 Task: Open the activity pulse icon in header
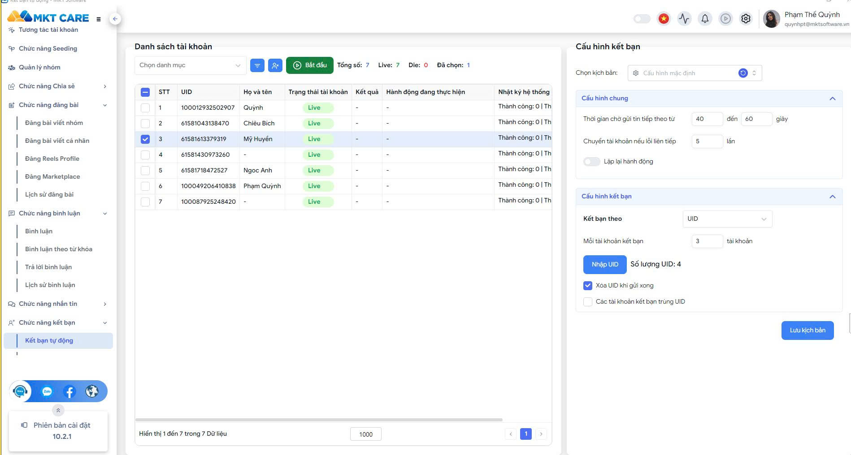coord(684,18)
